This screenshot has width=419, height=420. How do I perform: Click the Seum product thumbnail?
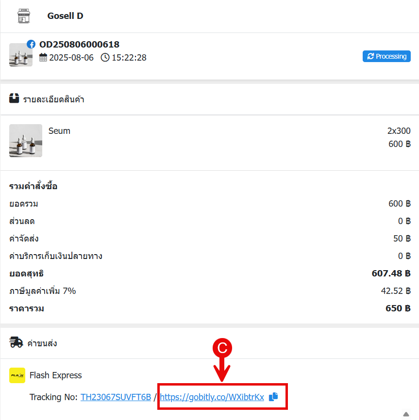[x=26, y=141]
